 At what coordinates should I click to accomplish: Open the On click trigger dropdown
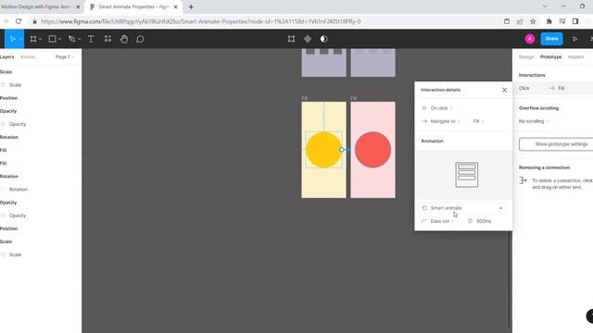click(441, 108)
